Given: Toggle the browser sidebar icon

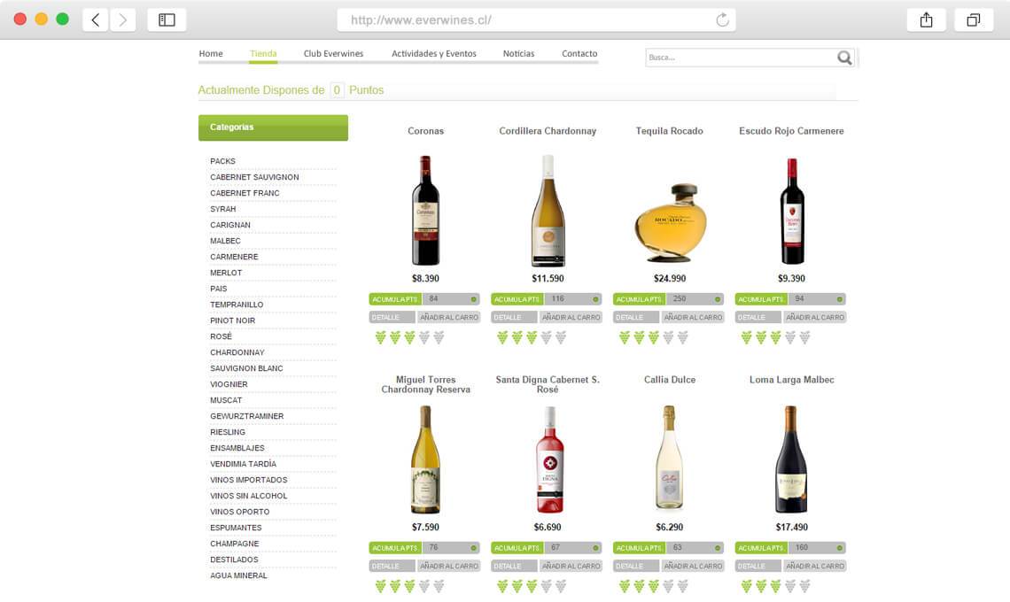Looking at the screenshot, I should coord(167,20).
